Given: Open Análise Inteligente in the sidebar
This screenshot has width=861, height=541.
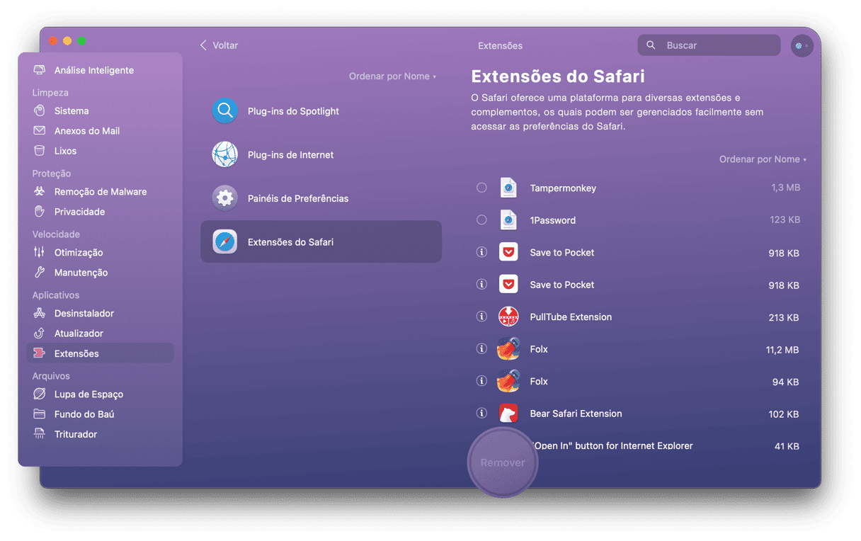Looking at the screenshot, I should tap(93, 71).
